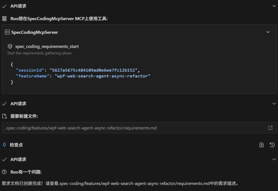Select the API请求 header label
Screen dimensions: 278x191
(18, 6)
